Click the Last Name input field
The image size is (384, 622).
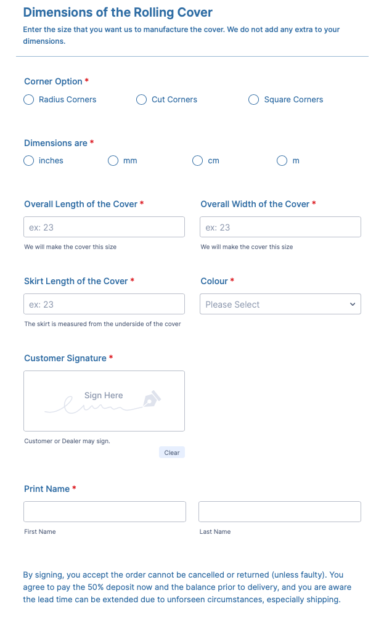tap(280, 512)
